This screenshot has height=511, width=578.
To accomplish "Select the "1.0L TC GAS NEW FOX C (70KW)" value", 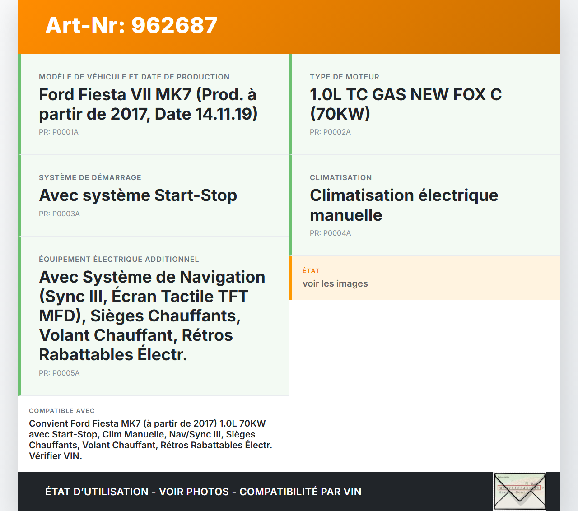I will pyautogui.click(x=406, y=104).
